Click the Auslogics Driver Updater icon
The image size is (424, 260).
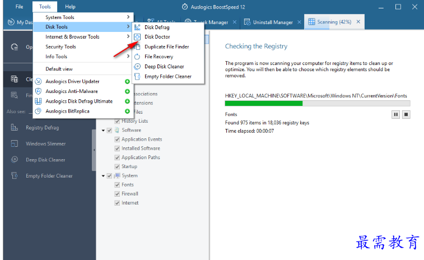point(39,81)
